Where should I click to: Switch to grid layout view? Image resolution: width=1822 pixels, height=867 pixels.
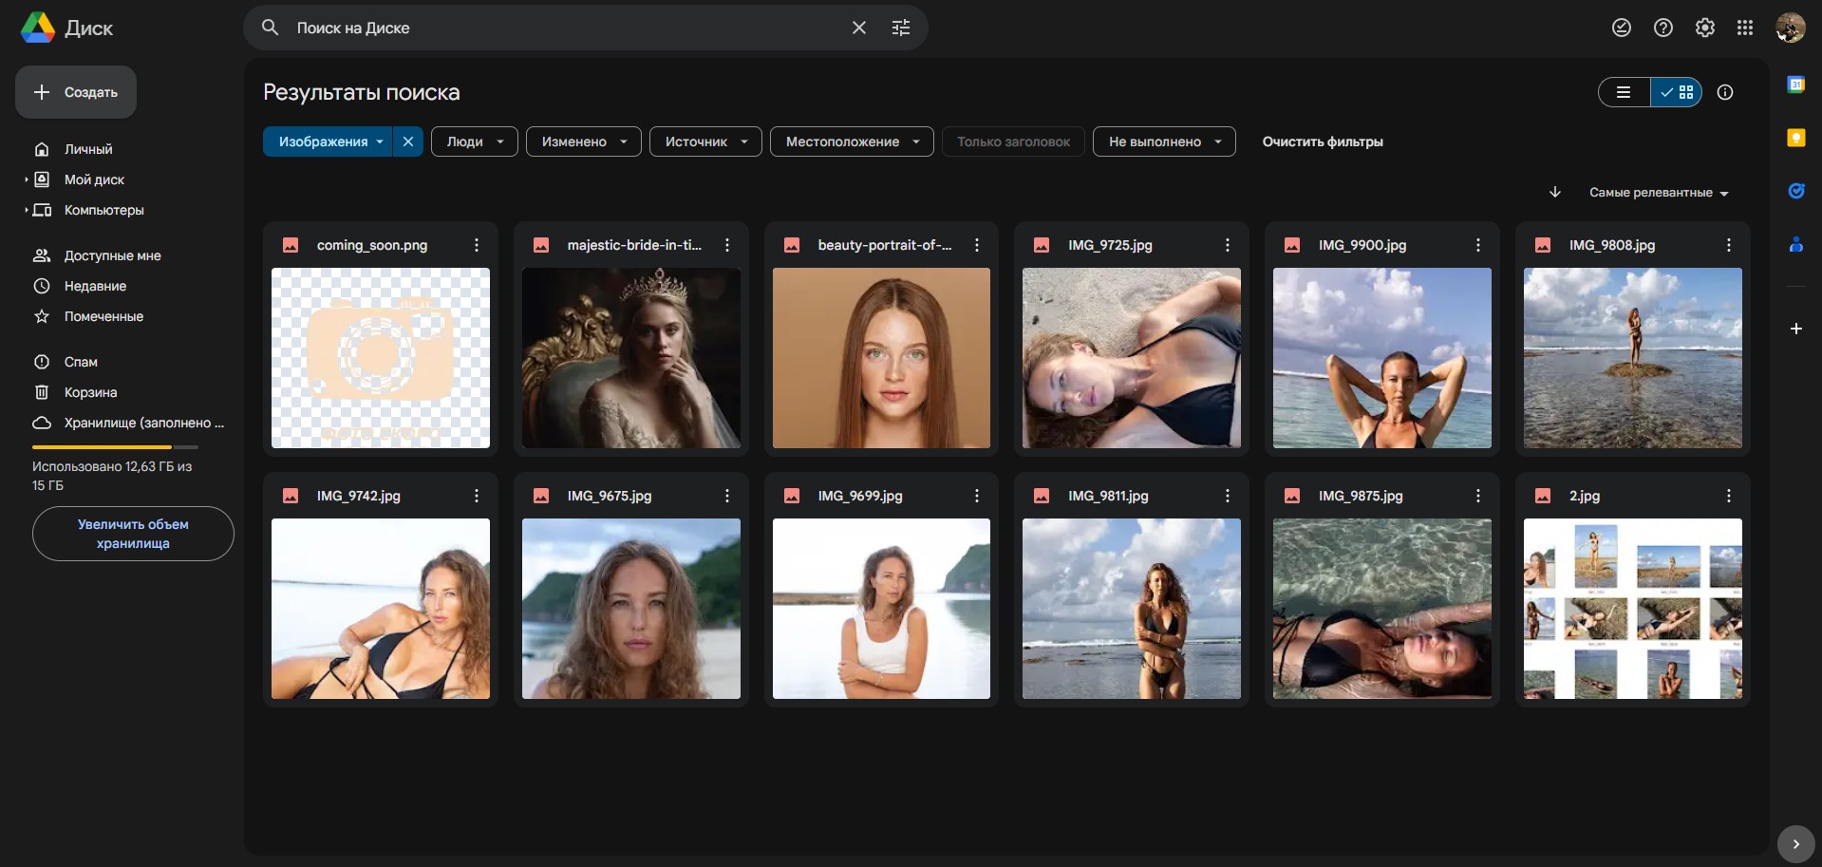(x=1677, y=92)
